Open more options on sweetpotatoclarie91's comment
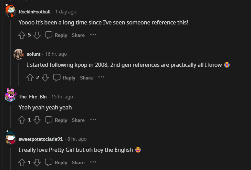The width and height of the screenshot is (251, 170). (x=93, y=162)
